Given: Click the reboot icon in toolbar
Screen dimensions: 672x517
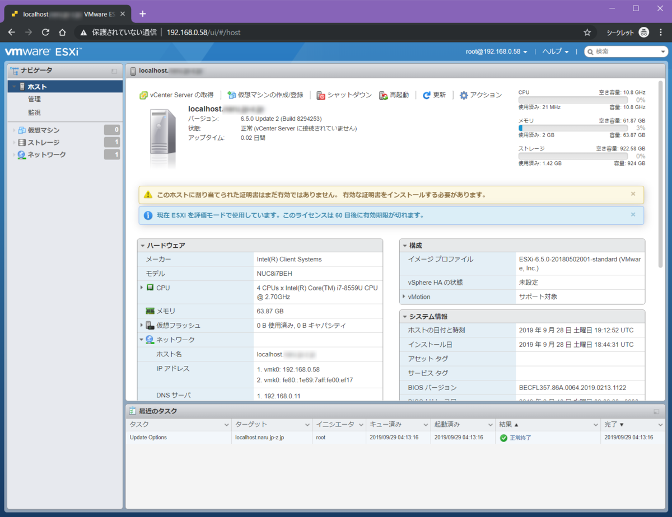Looking at the screenshot, I should point(384,95).
